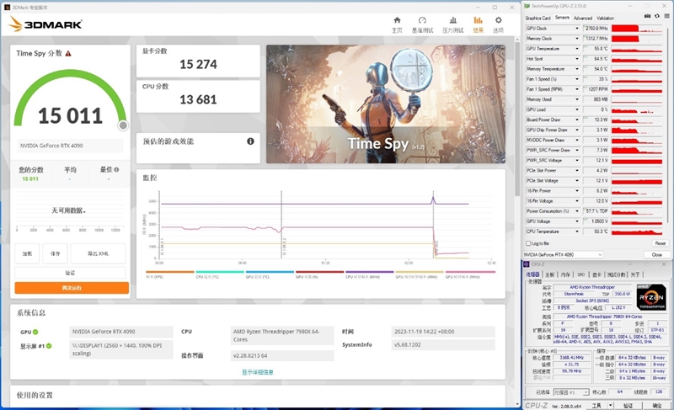Select the Sensors tab in GPU-Z
Screen dimensions: 674x410
[562, 18]
